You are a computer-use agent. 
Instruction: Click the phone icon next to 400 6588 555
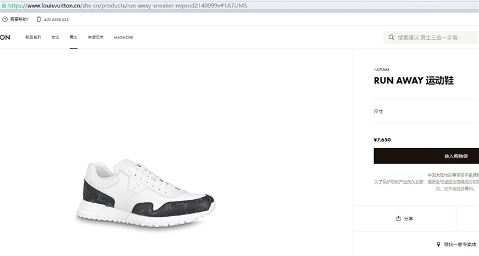[39, 19]
